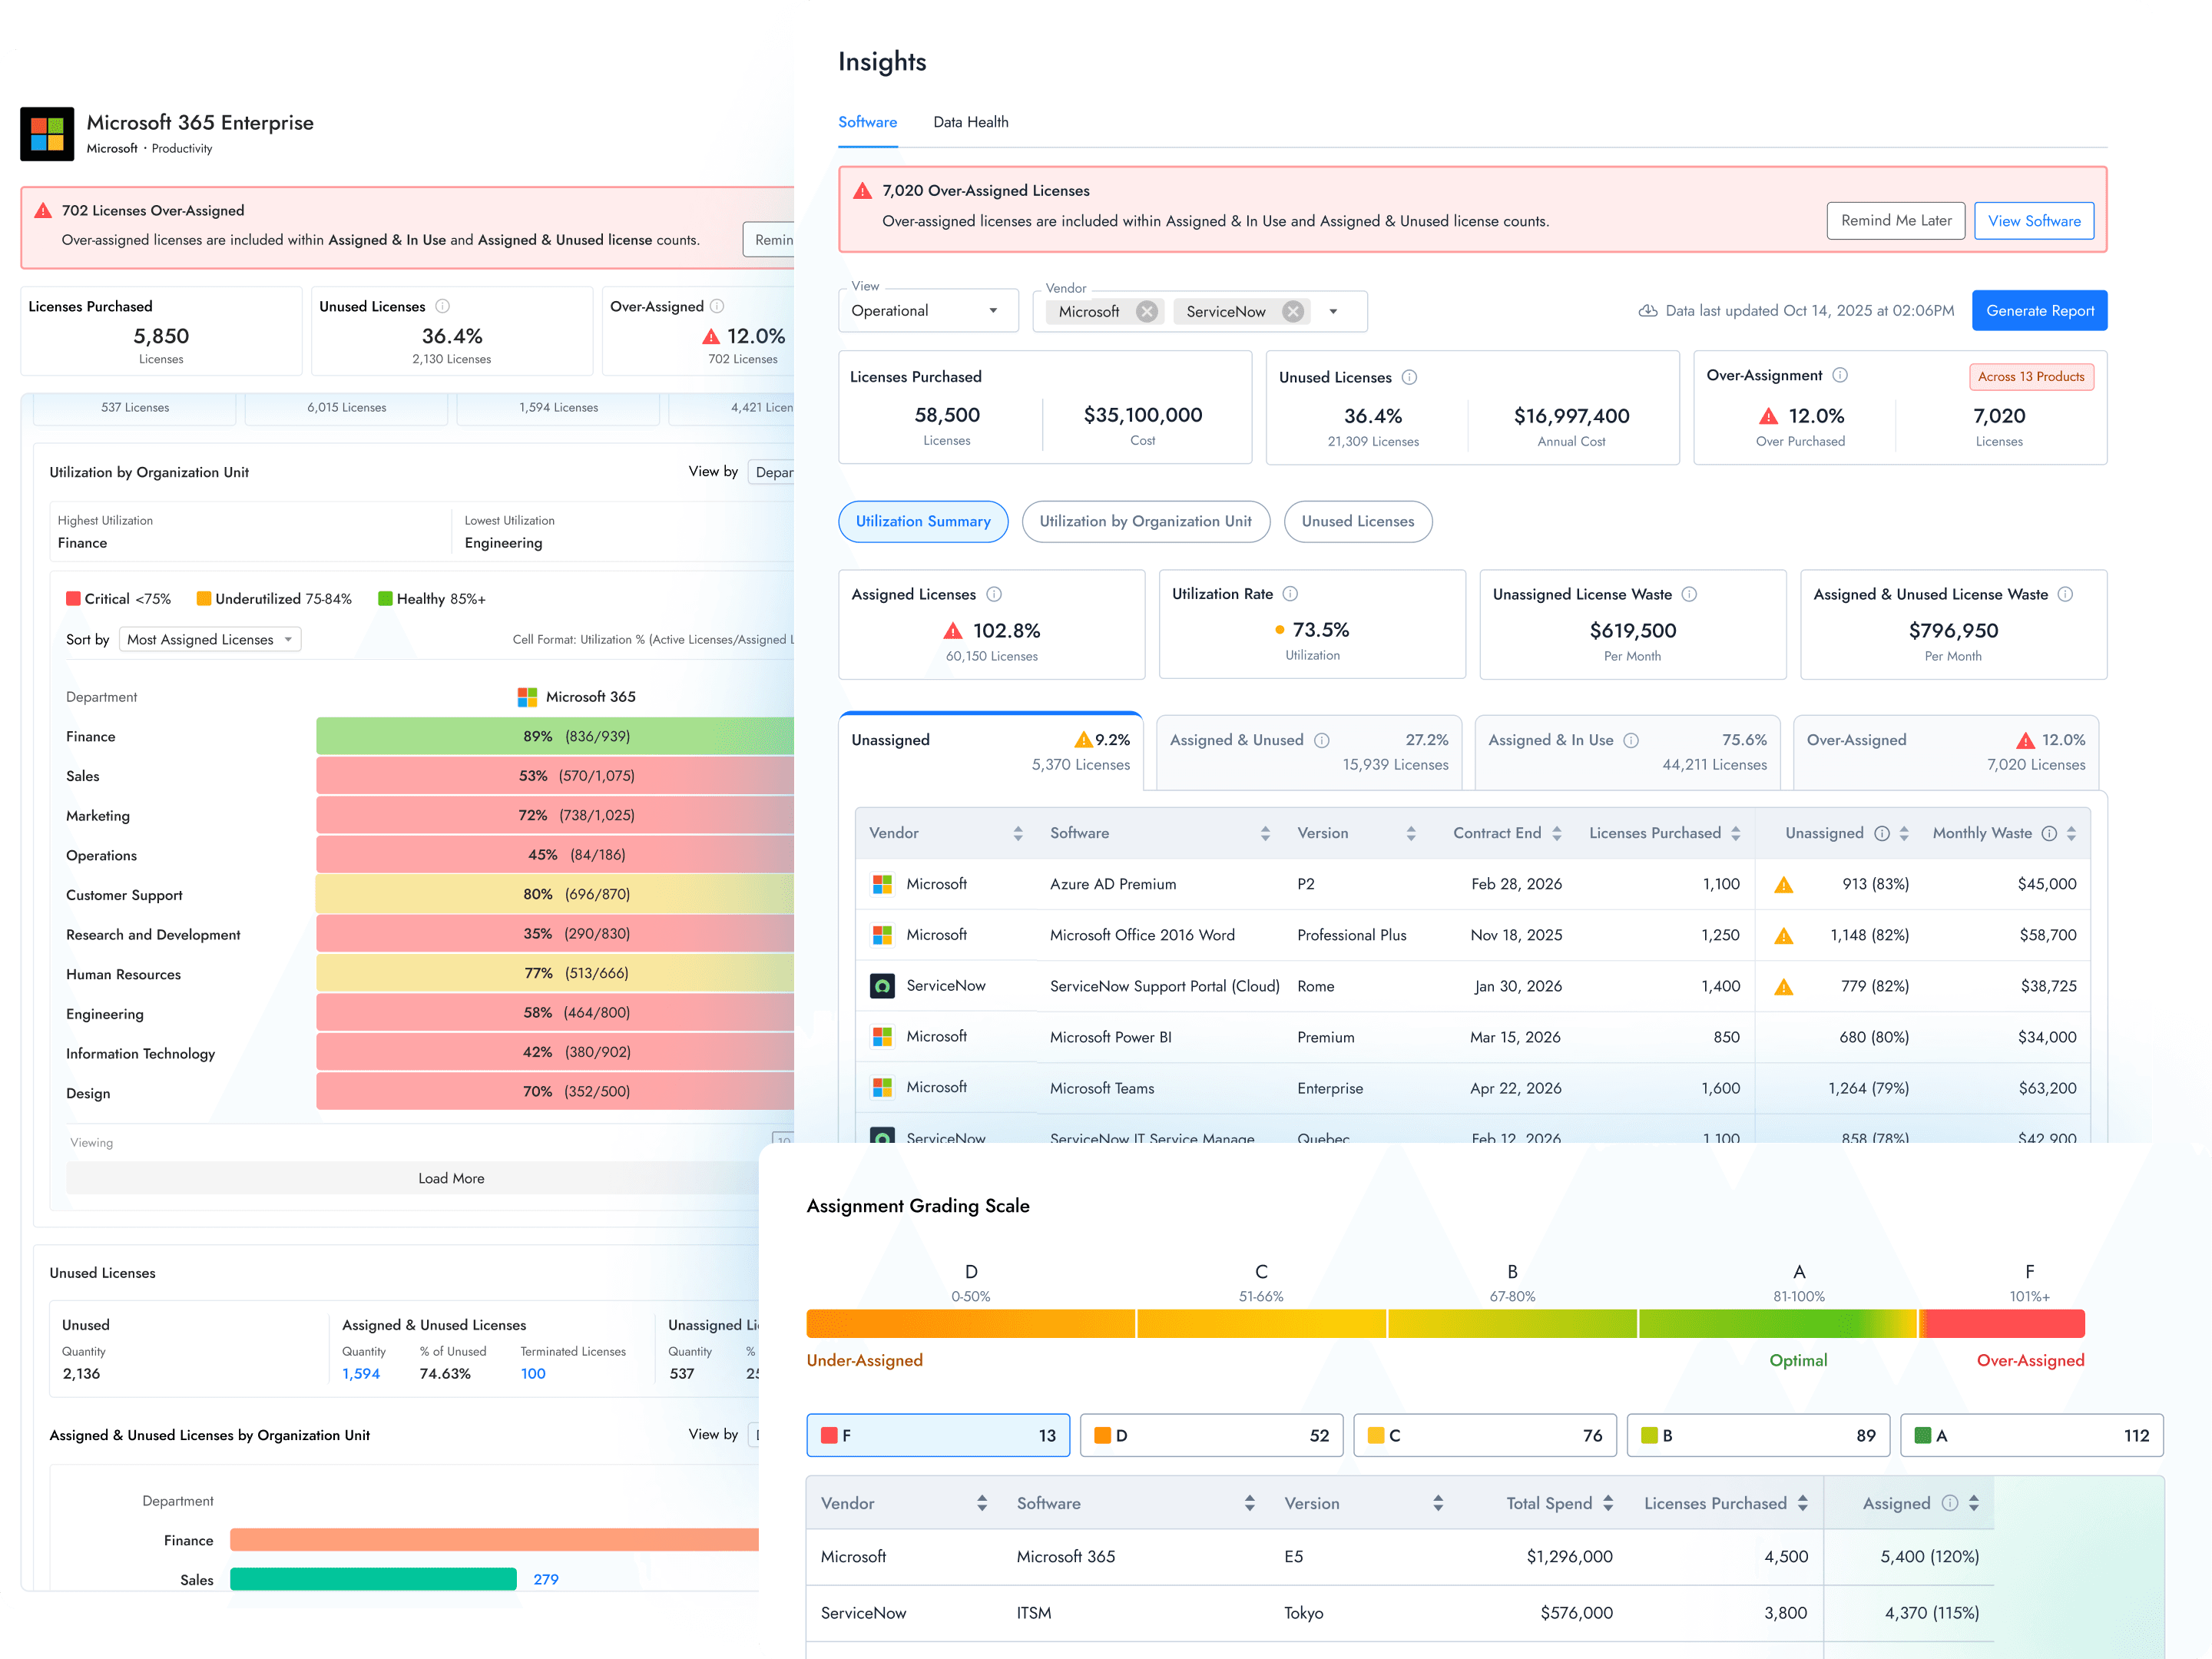The height and width of the screenshot is (1659, 2212).
Task: Click the Load More button
Action: (x=451, y=1178)
